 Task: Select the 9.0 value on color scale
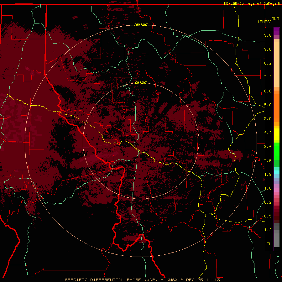[268, 49]
